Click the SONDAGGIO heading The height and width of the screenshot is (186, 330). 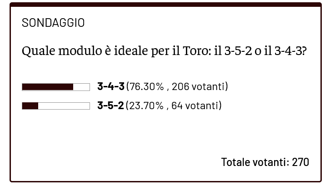pos(53,23)
